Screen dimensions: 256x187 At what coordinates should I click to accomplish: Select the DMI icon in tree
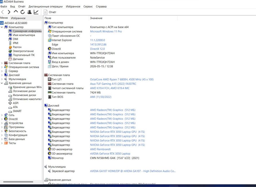point(10,39)
